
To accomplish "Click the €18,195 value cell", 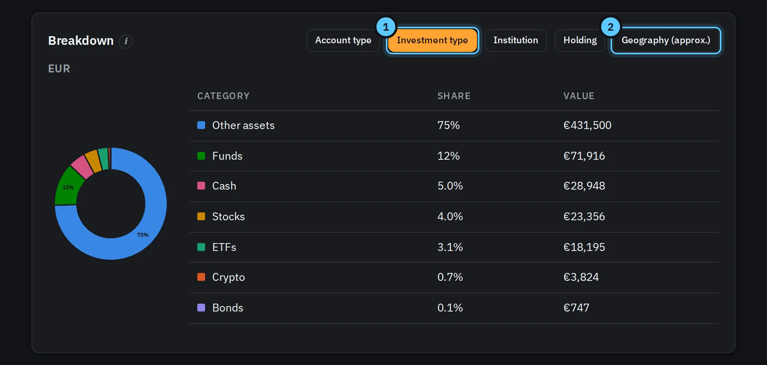I will pos(584,247).
